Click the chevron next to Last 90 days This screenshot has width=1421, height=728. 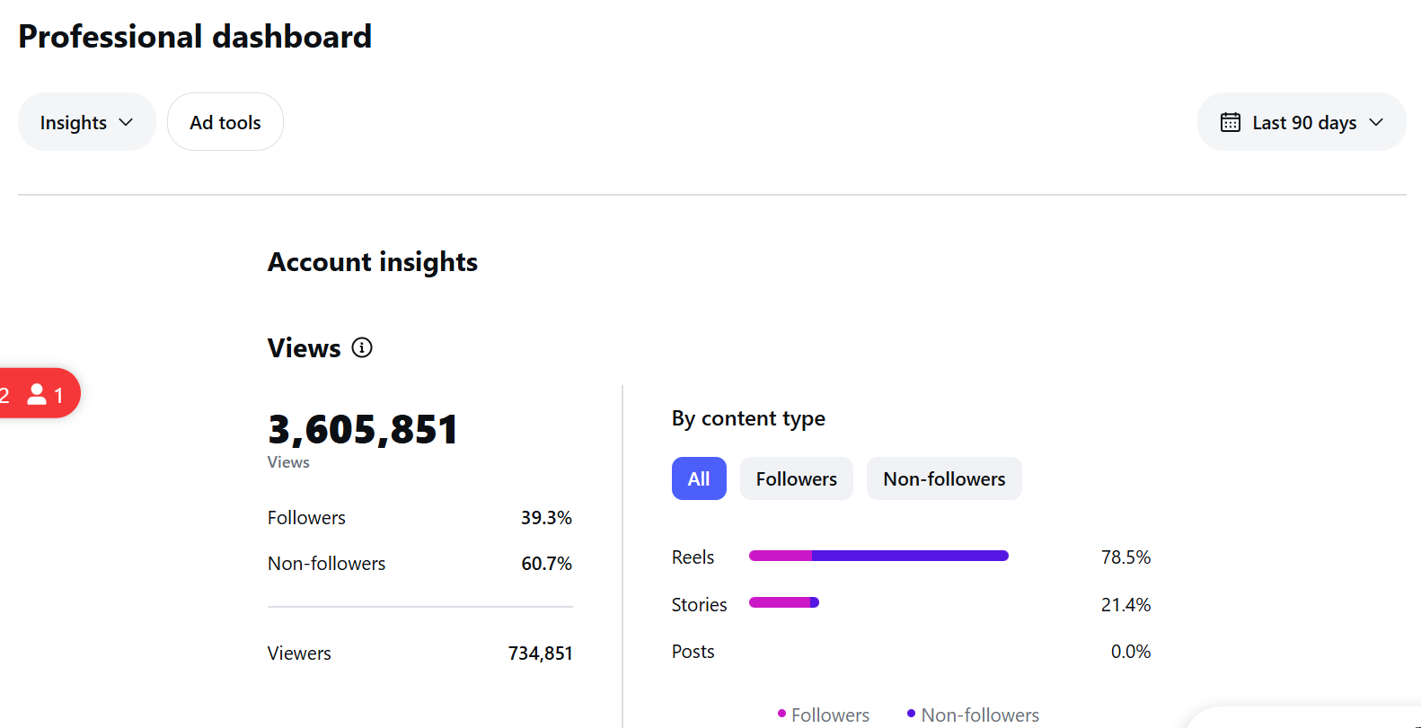(1376, 122)
